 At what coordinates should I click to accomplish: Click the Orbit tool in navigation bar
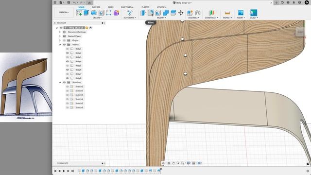coord(163,163)
